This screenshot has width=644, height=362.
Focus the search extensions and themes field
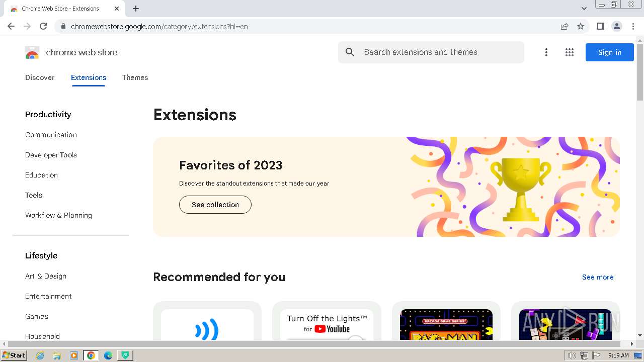click(431, 52)
